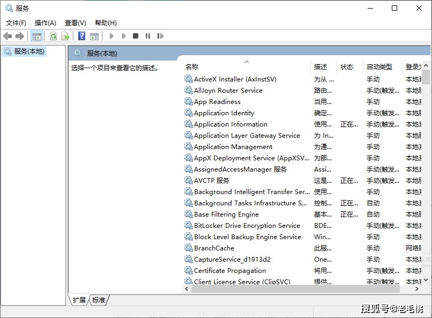Click 网络服务 login cell of BranchCache
The height and width of the screenshot is (318, 432).
click(x=414, y=248)
